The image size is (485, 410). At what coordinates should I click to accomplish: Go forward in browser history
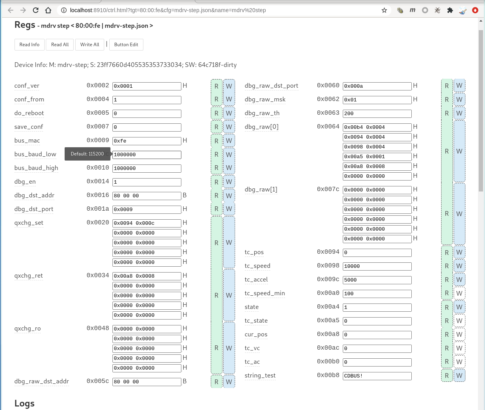point(23,10)
